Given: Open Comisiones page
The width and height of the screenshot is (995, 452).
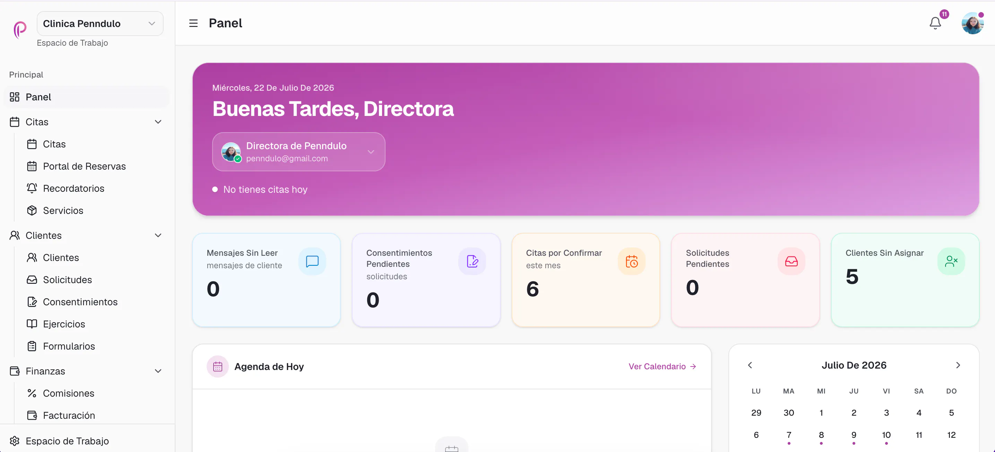Looking at the screenshot, I should (95, 394).
